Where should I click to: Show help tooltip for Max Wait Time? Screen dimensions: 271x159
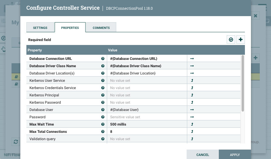(103, 124)
